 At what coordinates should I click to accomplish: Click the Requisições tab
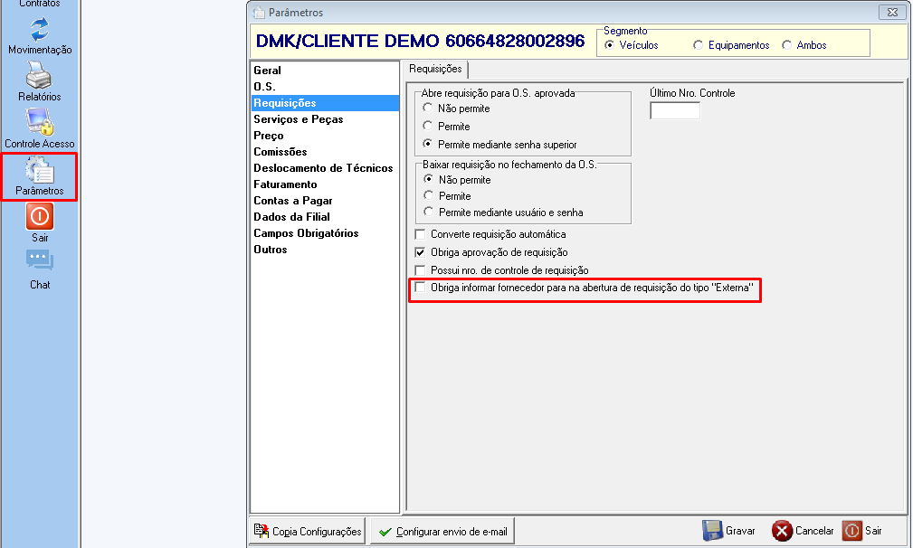pos(435,69)
